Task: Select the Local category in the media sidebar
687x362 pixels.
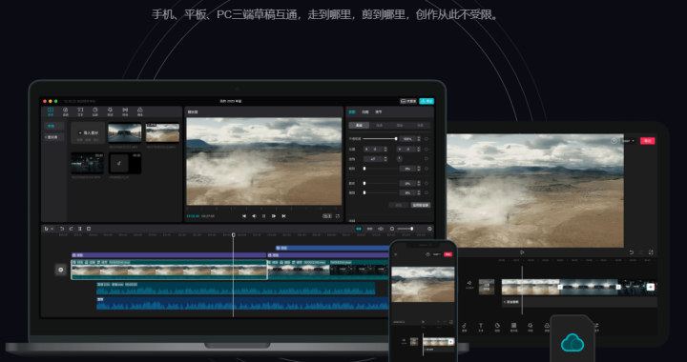Action: click(53, 126)
